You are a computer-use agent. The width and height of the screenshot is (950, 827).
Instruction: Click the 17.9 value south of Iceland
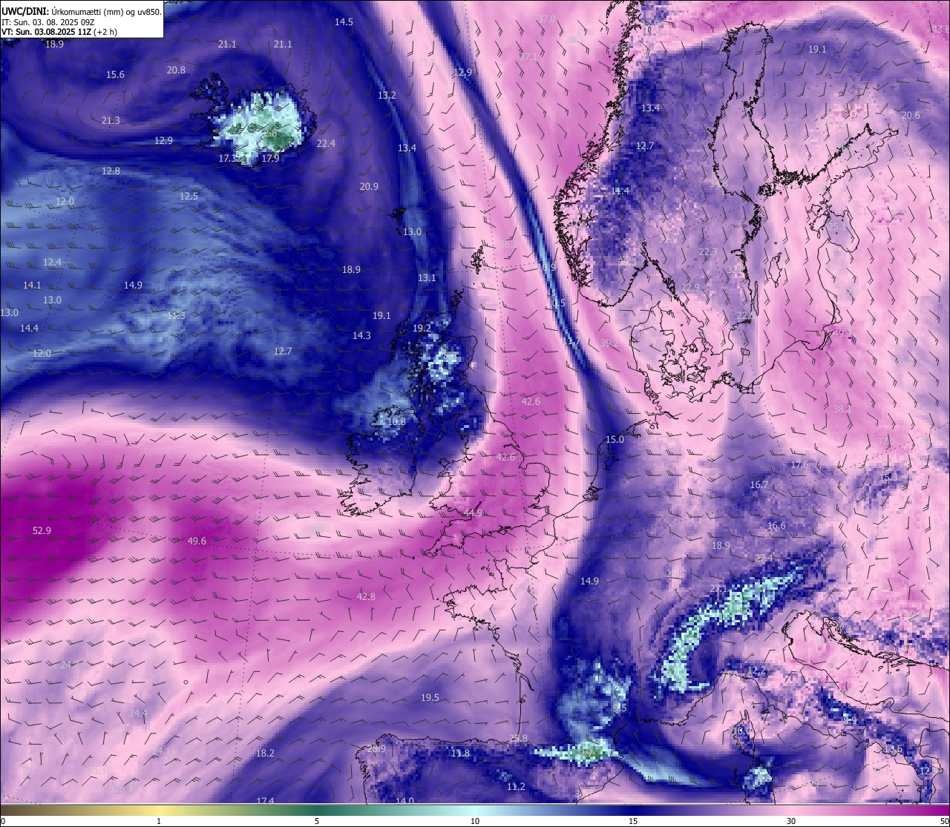pyautogui.click(x=270, y=158)
